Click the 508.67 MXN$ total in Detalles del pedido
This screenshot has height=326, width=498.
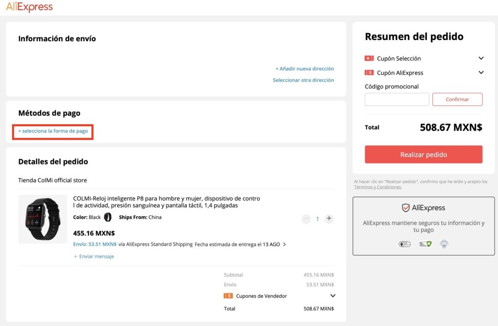coord(319,308)
